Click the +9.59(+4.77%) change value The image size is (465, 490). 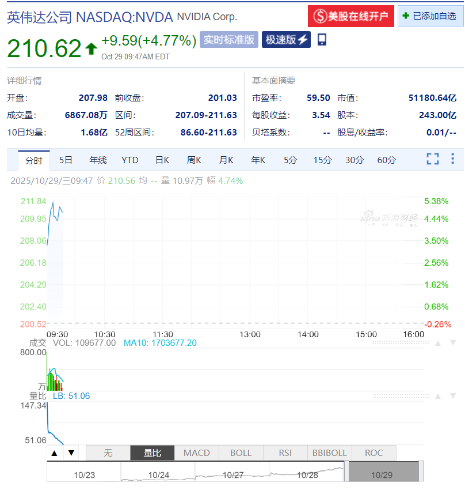tap(148, 40)
